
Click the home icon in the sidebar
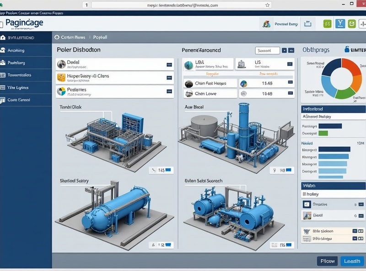click(x=3, y=38)
